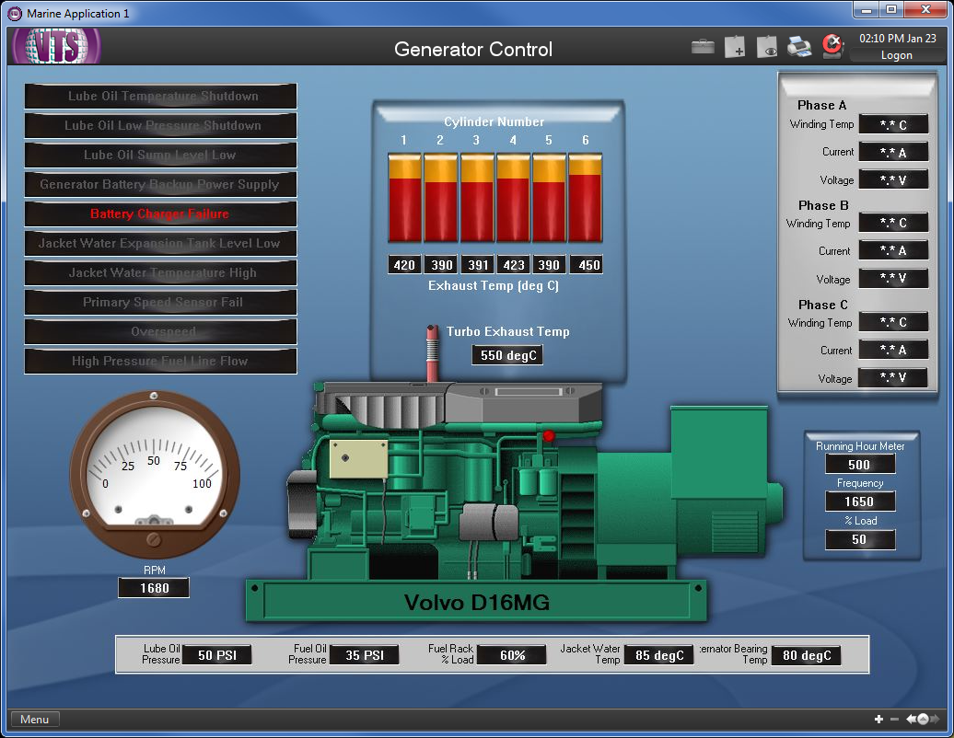Viewport: 954px width, 738px height.
Task: Click the RPM analog gauge dial
Action: [155, 474]
